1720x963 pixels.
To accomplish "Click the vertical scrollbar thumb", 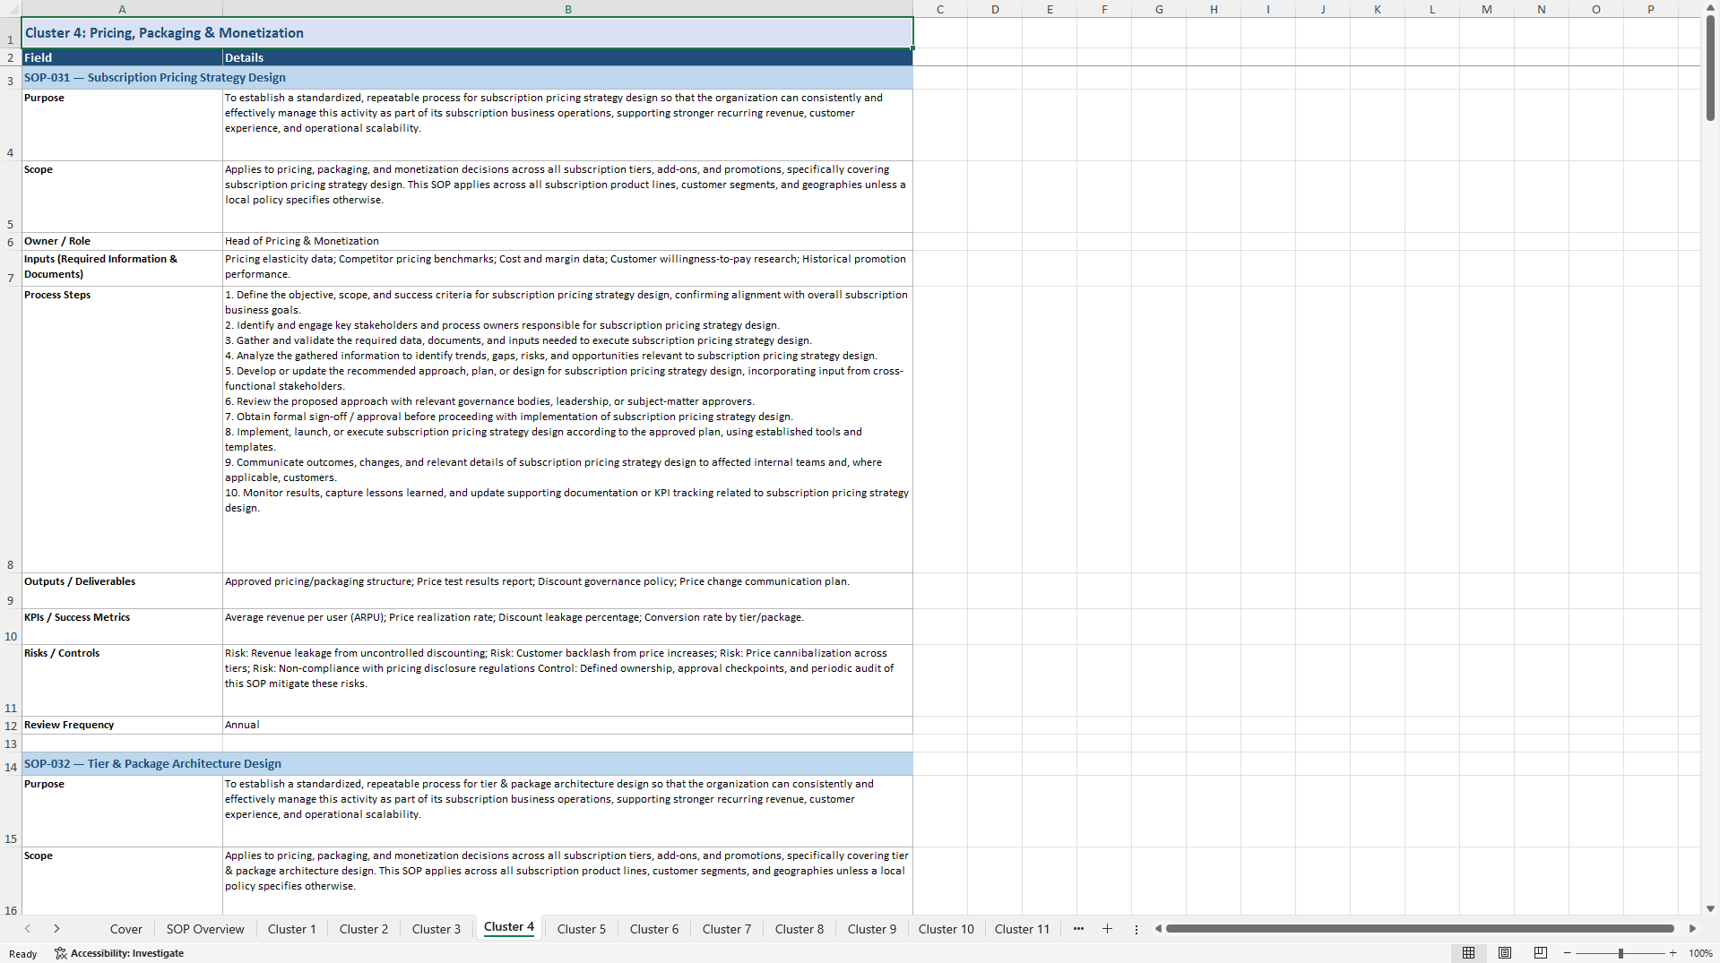I will pyautogui.click(x=1710, y=68).
